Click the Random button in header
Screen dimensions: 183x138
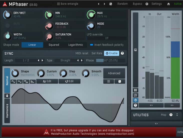(x=122, y=4)
